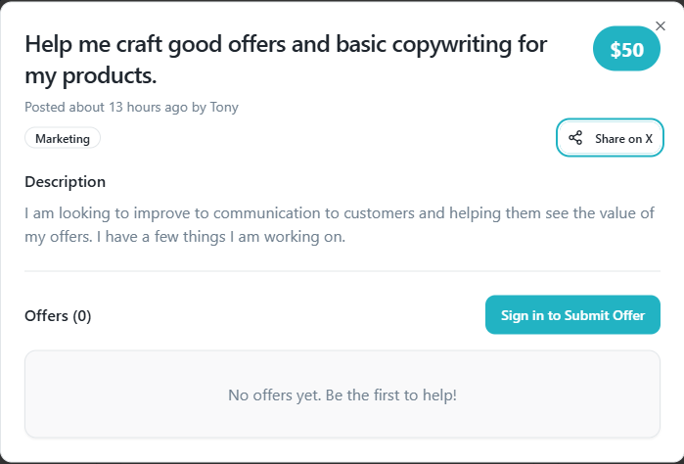Click the description's first line of text
Screen dimensions: 684x464
point(339,212)
